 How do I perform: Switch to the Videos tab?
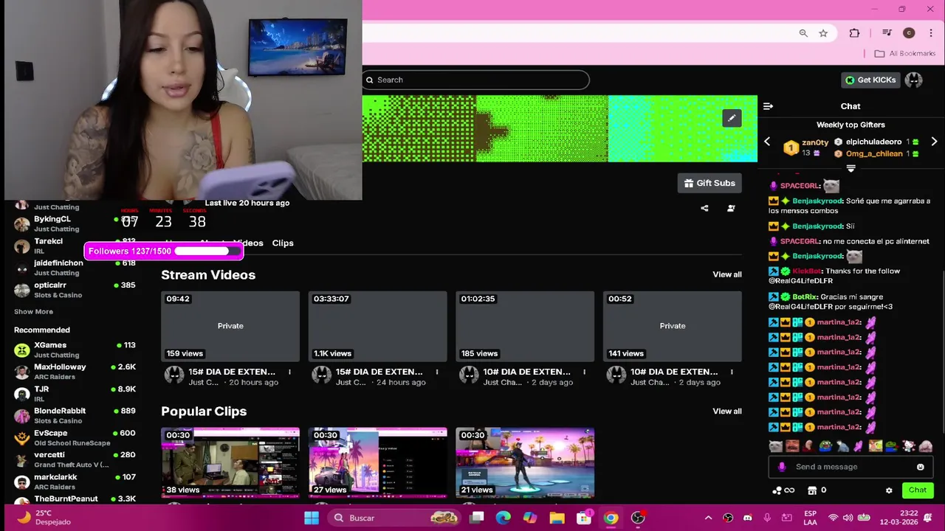tap(249, 243)
